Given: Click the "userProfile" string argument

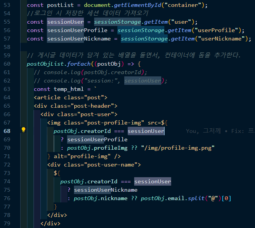Looking at the screenshot, I should [x=216, y=30].
